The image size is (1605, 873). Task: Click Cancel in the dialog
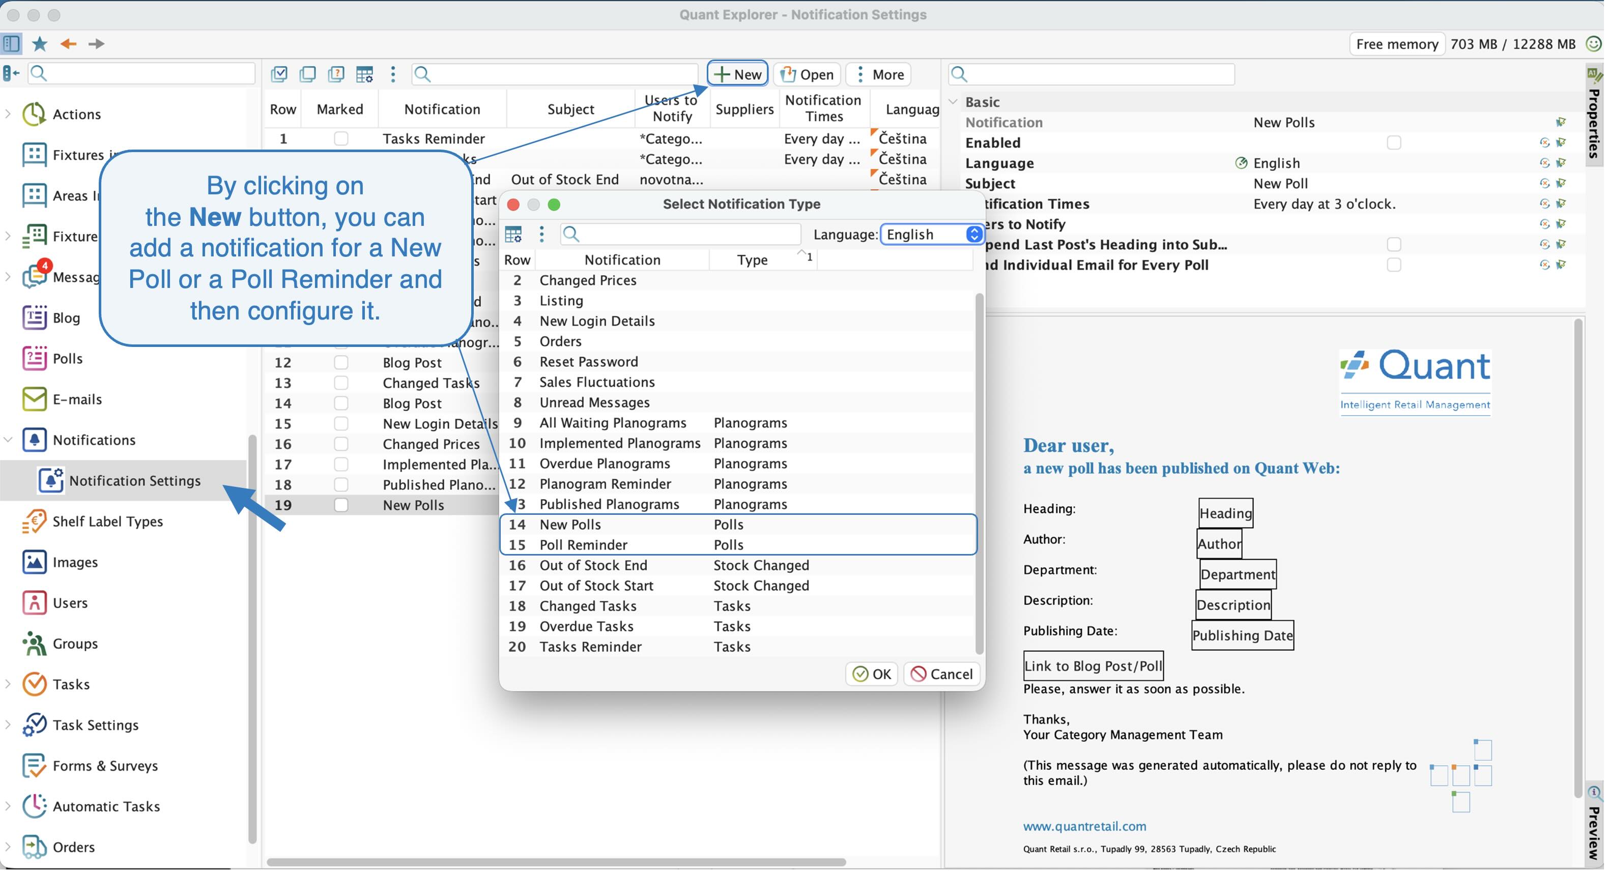coord(941,674)
